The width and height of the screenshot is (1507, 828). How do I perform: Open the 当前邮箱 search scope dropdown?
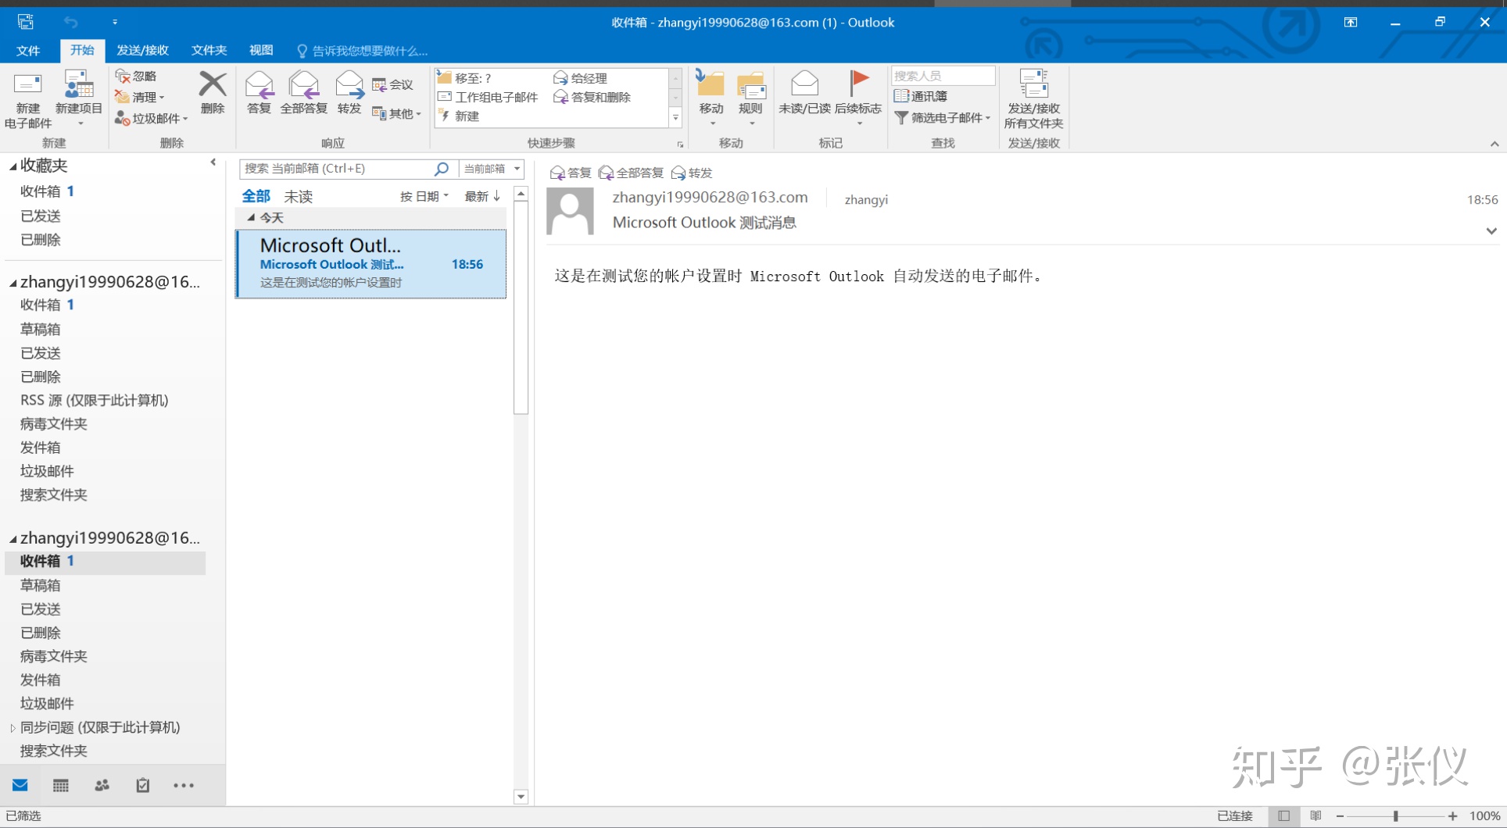pyautogui.click(x=492, y=169)
